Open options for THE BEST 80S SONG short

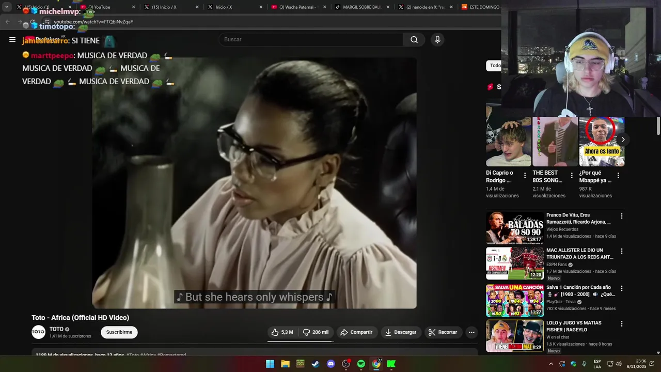(572, 176)
